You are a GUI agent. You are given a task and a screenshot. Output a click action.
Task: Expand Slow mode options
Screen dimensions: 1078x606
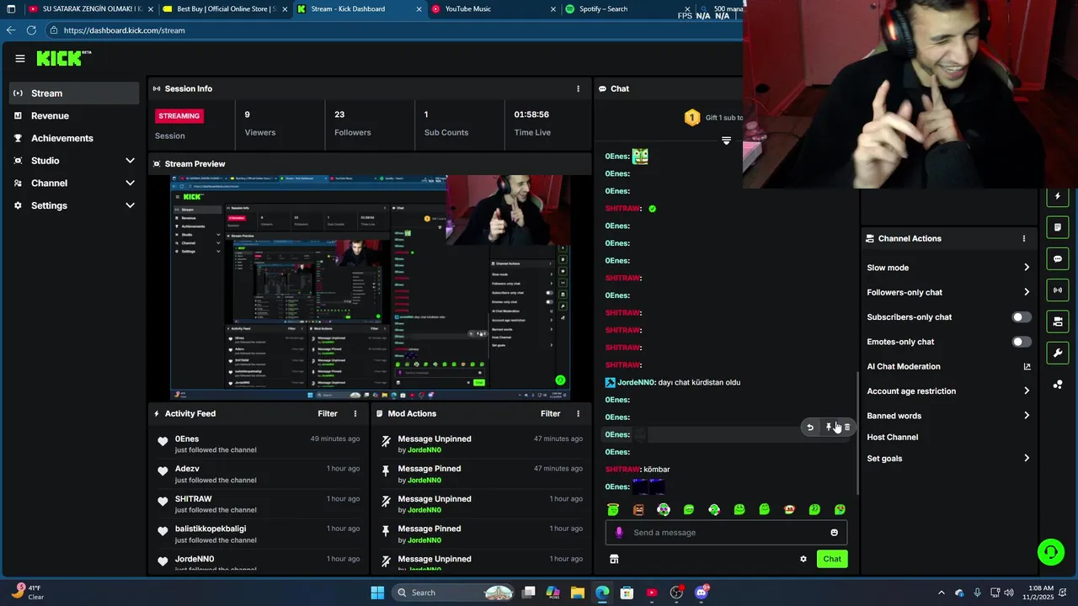[1026, 268]
